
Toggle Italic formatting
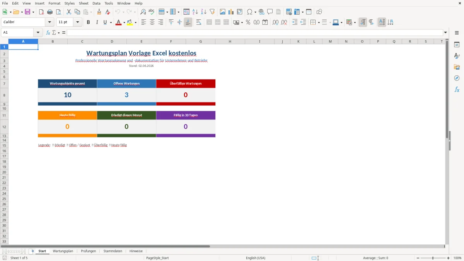pyautogui.click(x=97, y=22)
